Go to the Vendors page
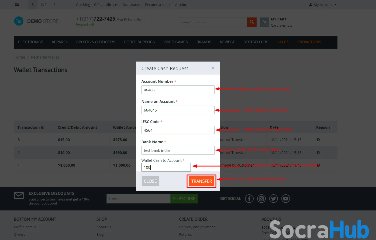The image size is (376, 240). point(181,5)
